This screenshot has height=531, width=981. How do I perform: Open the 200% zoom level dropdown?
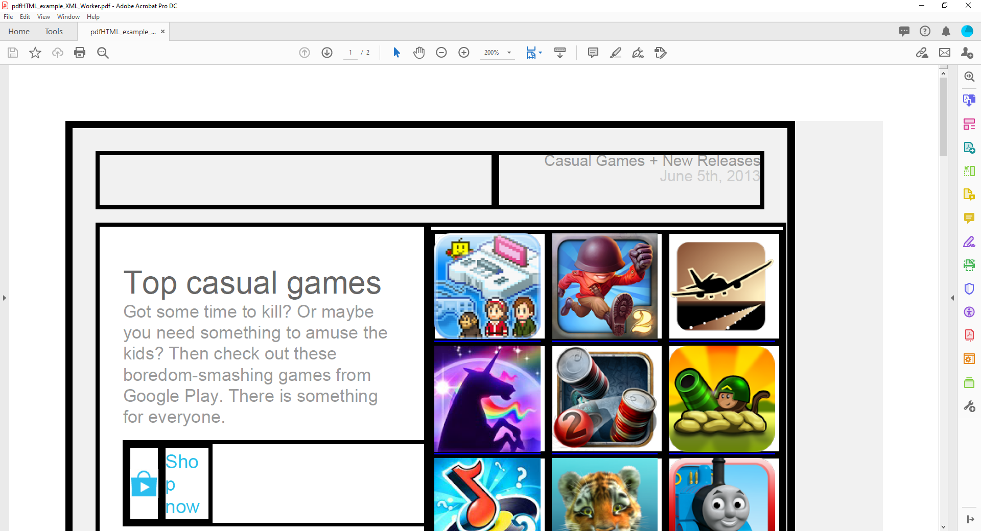pyautogui.click(x=509, y=53)
